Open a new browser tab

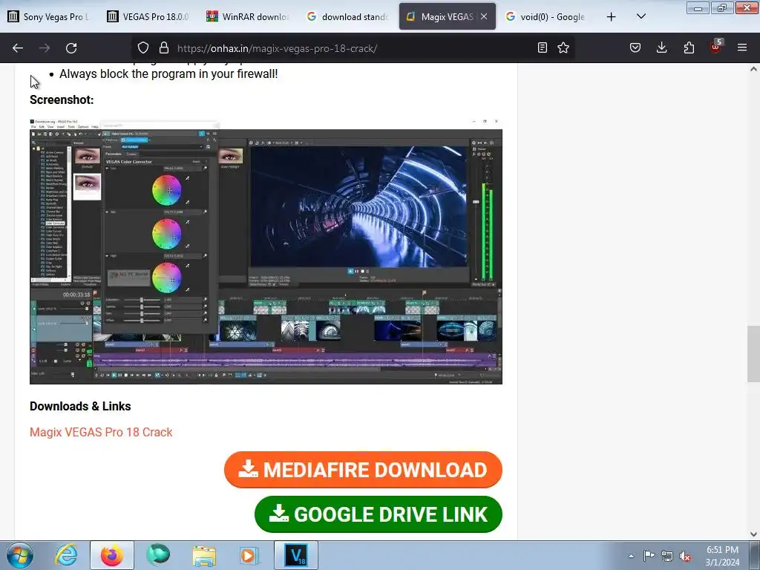(612, 17)
